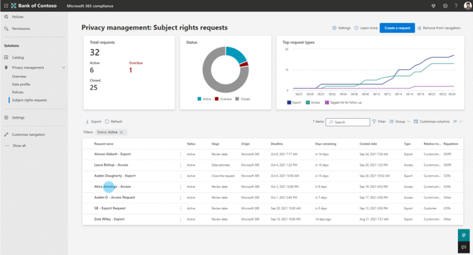The height and width of the screenshot is (255, 473).
Task: Click the sidebar Settings gear icon
Action: pos(6,117)
